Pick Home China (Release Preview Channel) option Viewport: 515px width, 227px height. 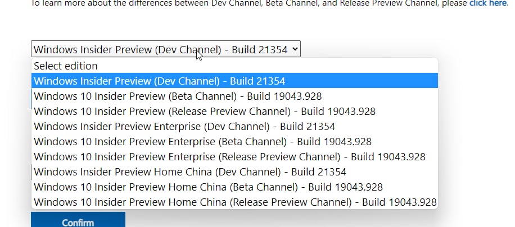click(234, 202)
